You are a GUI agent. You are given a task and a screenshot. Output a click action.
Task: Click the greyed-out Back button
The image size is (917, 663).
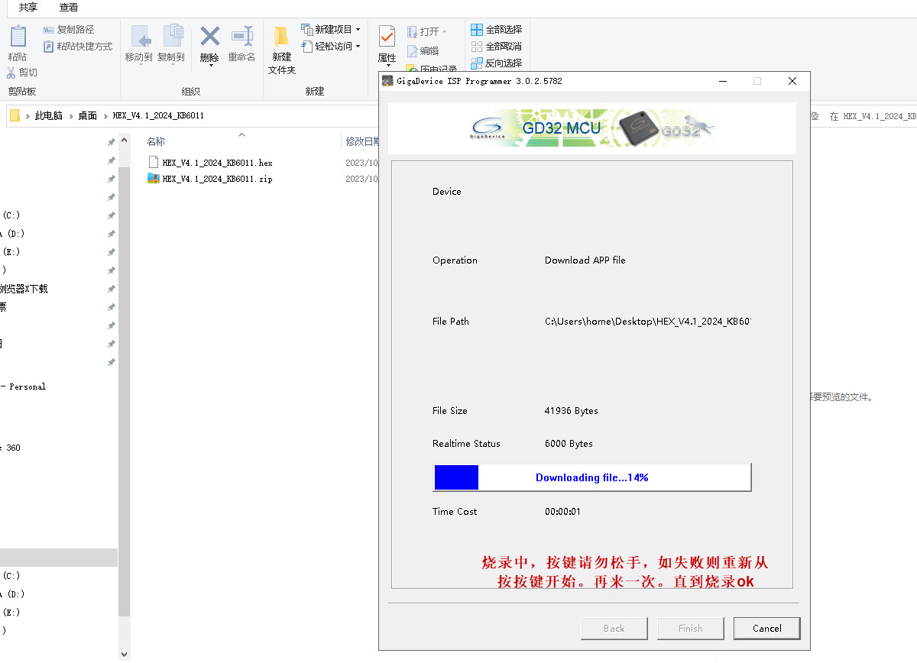tap(614, 629)
